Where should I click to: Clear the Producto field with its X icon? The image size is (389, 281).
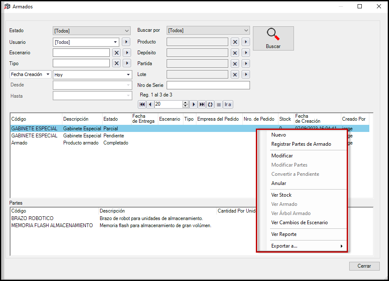(x=235, y=42)
